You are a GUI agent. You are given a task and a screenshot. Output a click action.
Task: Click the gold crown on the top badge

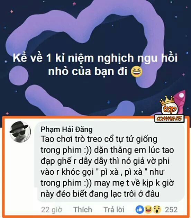[167, 101]
